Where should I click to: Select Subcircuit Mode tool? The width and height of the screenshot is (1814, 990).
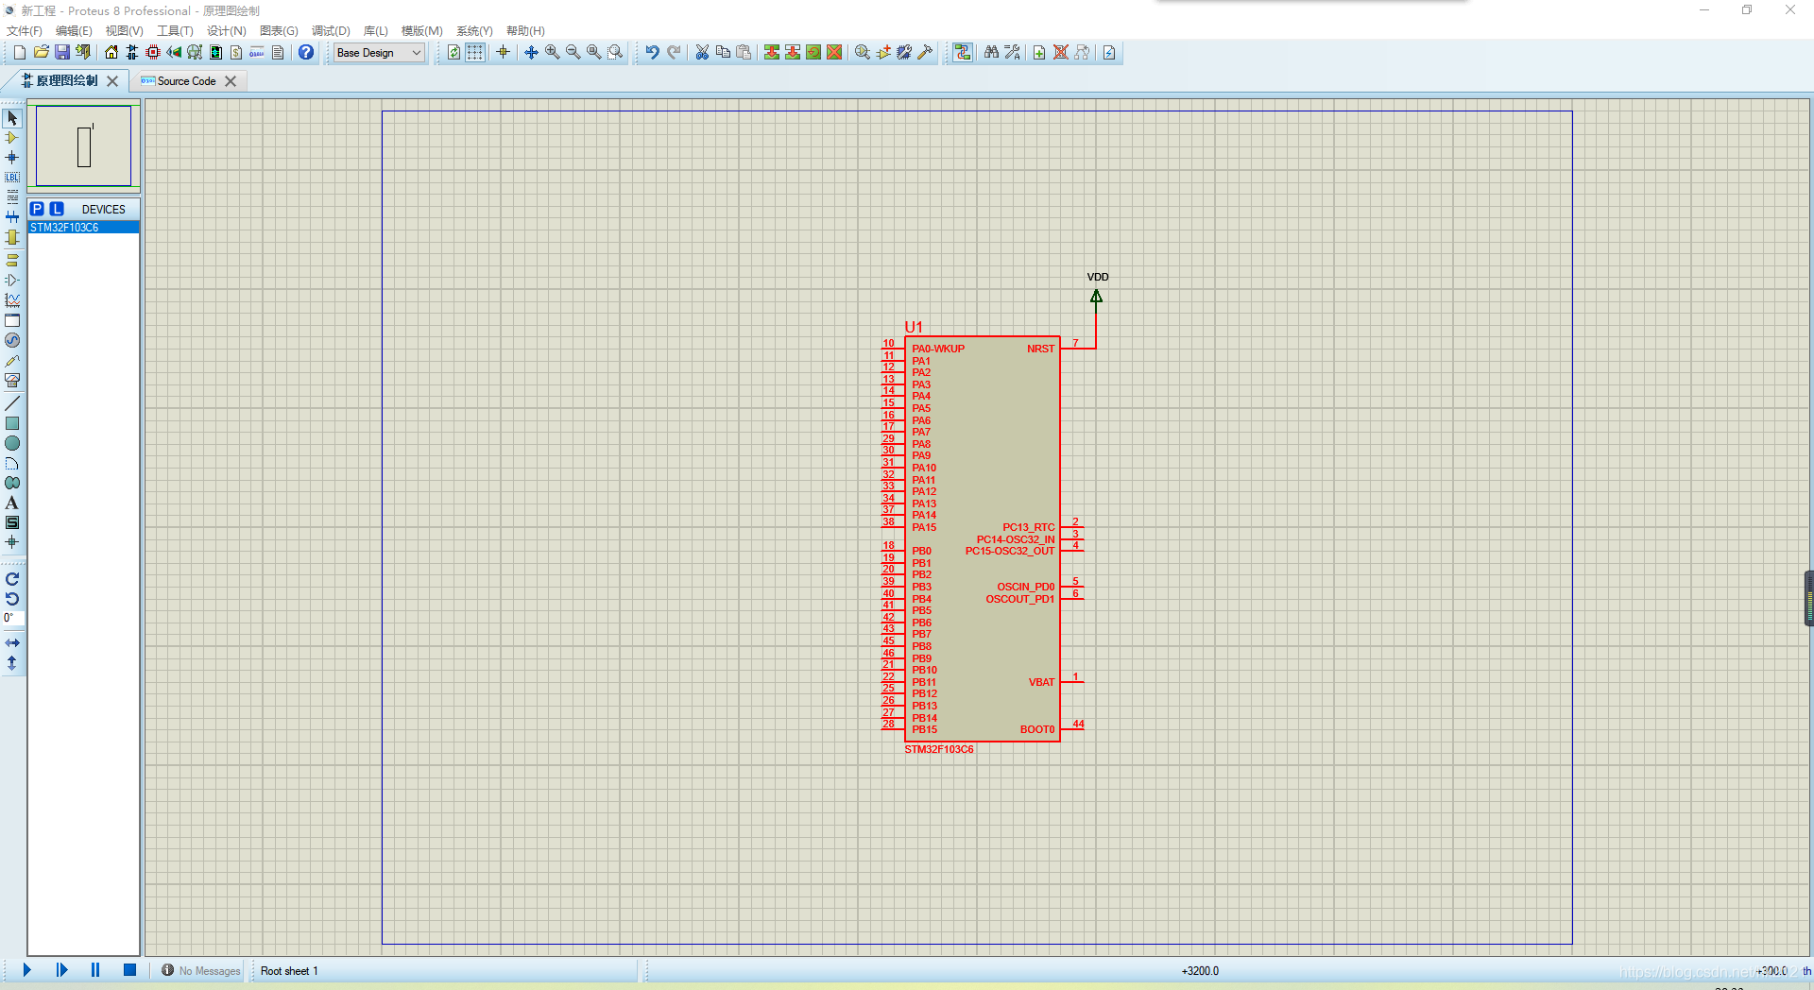pyautogui.click(x=12, y=237)
